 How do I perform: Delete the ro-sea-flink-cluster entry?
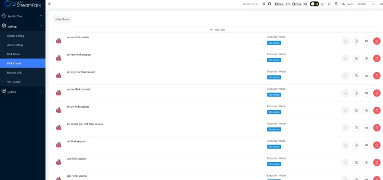[x=377, y=41]
